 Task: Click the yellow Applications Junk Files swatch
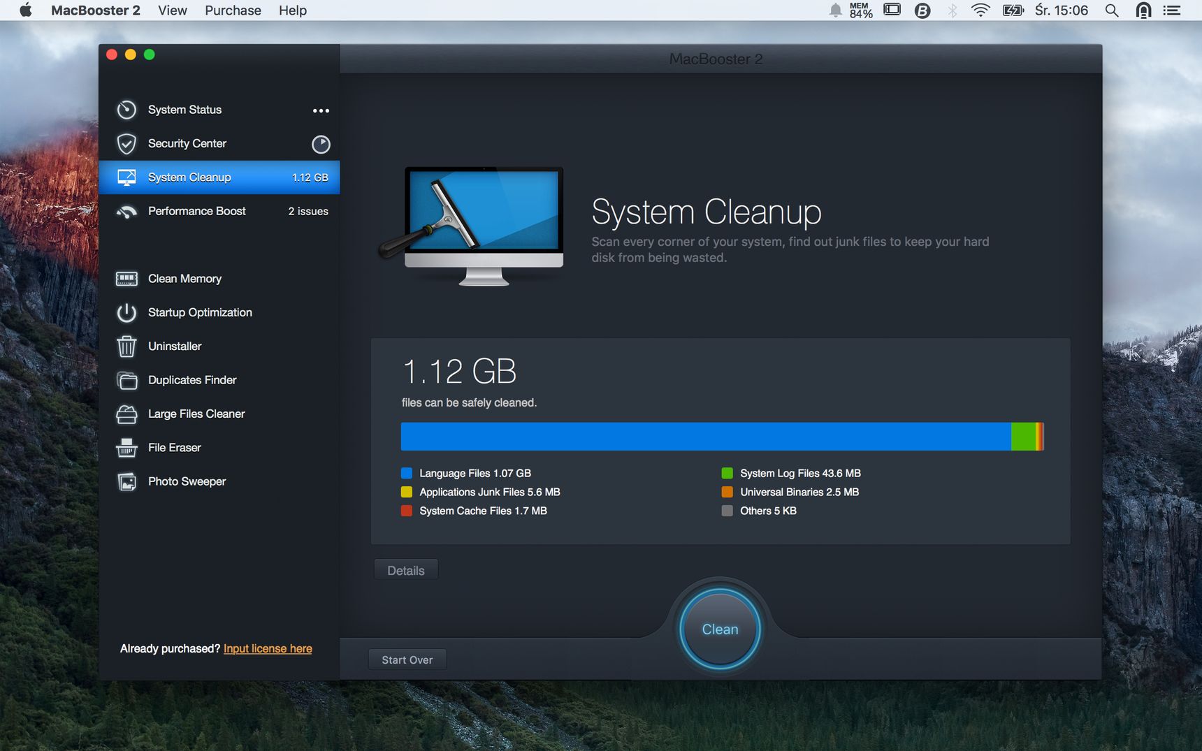407,493
